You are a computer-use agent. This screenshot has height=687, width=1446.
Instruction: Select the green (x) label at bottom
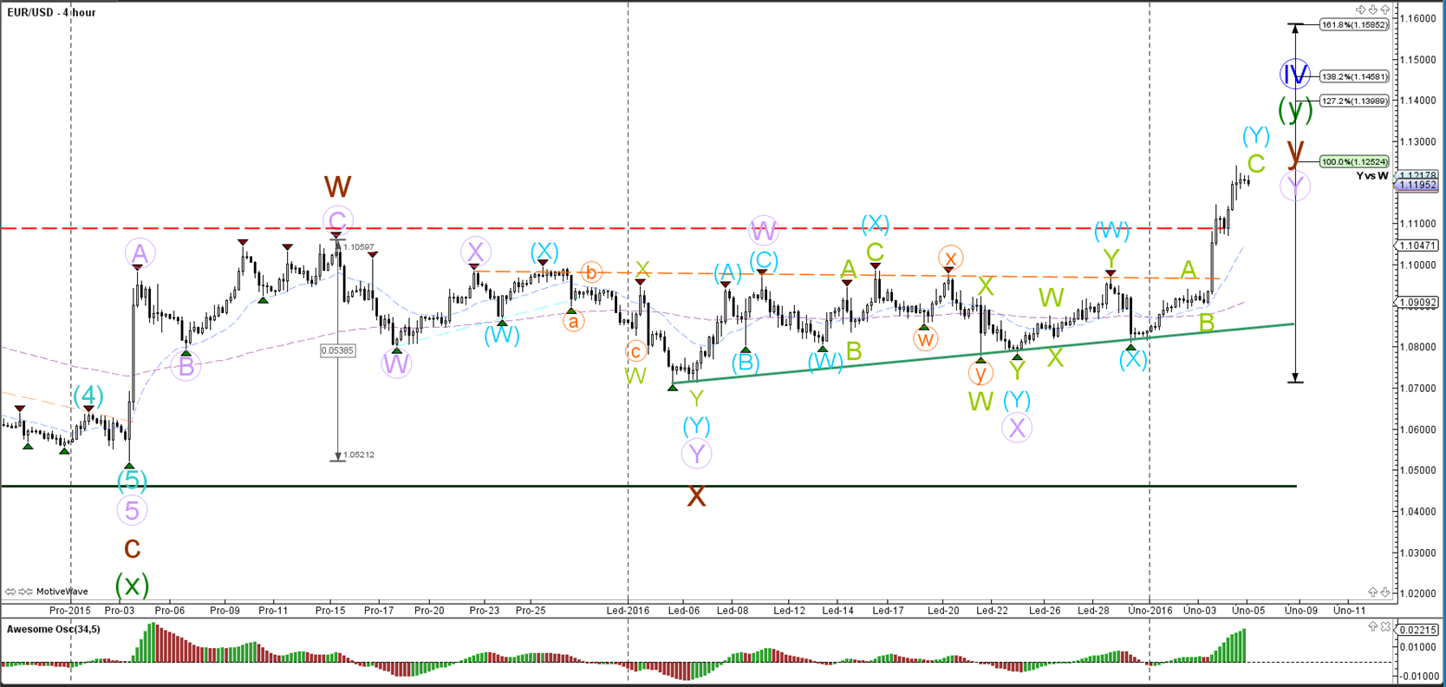[x=132, y=586]
